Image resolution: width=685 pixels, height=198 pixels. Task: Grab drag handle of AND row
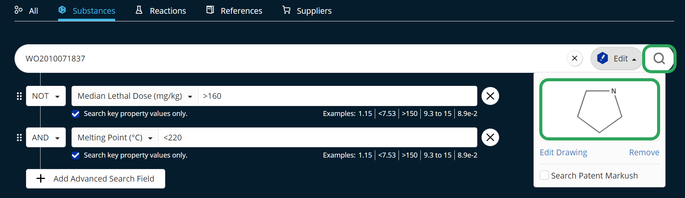point(19,138)
